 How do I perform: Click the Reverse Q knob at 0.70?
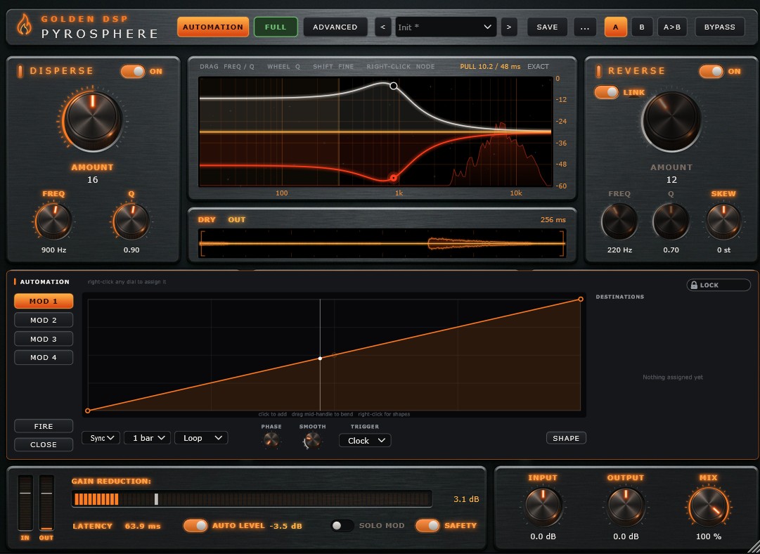click(671, 221)
